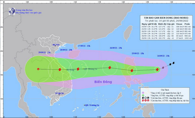Click the Biển Đông sea label

[x=103, y=81]
